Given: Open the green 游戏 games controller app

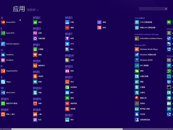Looking at the screenshot, I should click(69, 98).
